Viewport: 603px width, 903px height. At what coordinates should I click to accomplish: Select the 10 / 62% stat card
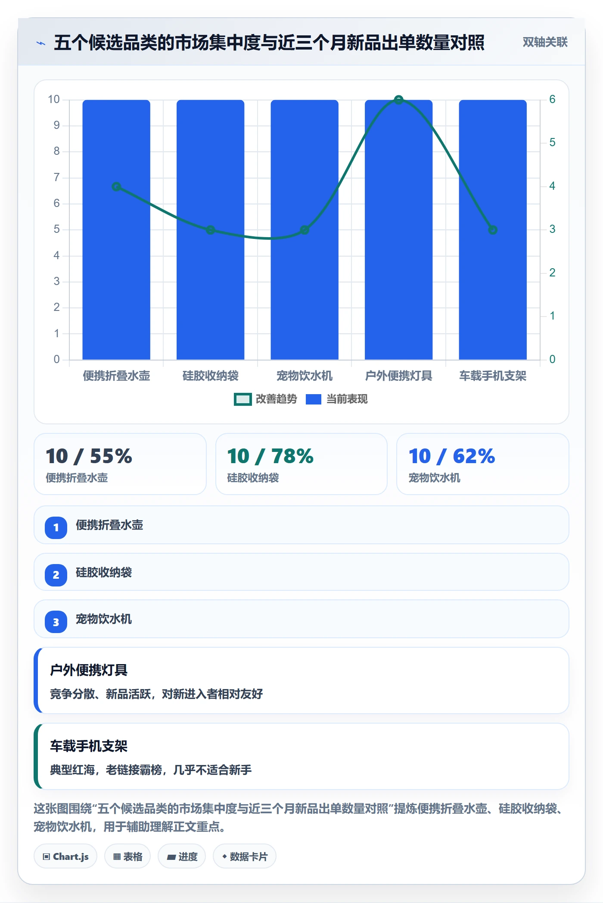point(482,464)
